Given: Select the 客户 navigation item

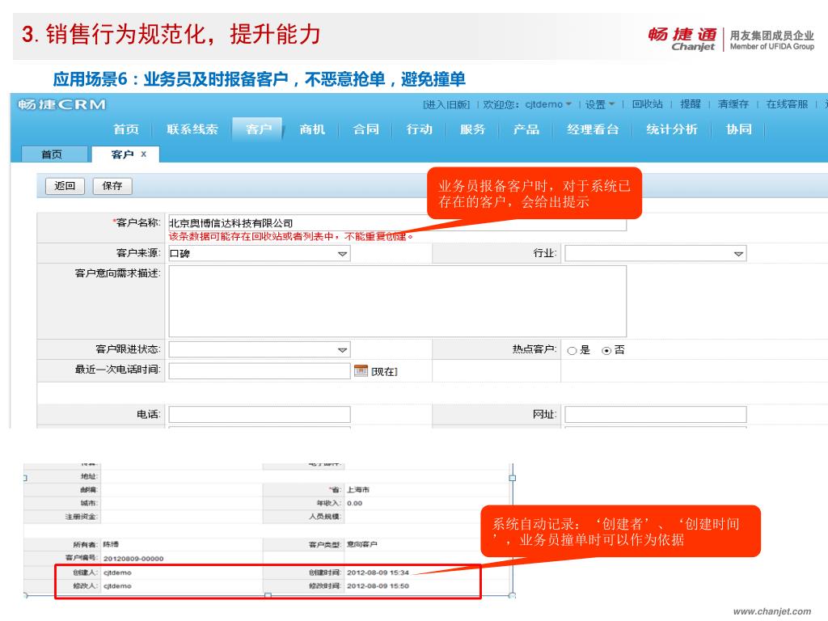Looking at the screenshot, I should pos(258,129).
